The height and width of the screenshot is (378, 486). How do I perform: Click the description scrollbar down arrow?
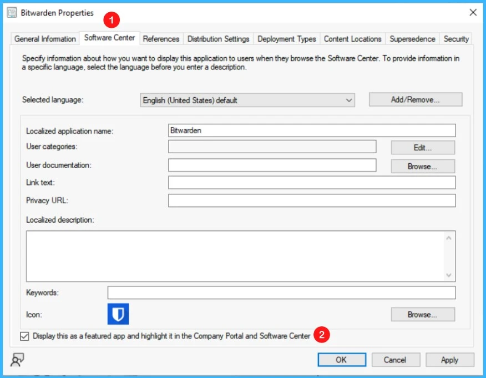(x=448, y=275)
